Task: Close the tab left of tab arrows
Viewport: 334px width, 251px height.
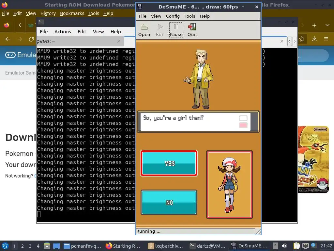Action: 281,41
